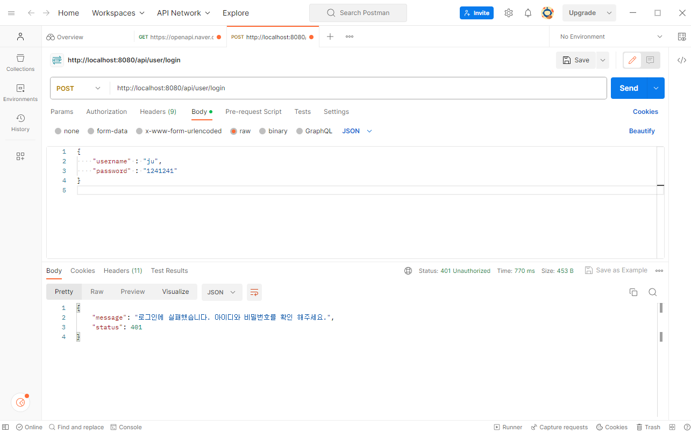The height and width of the screenshot is (433, 691).
Task: Open the Workspaces dropdown
Action: pos(118,13)
